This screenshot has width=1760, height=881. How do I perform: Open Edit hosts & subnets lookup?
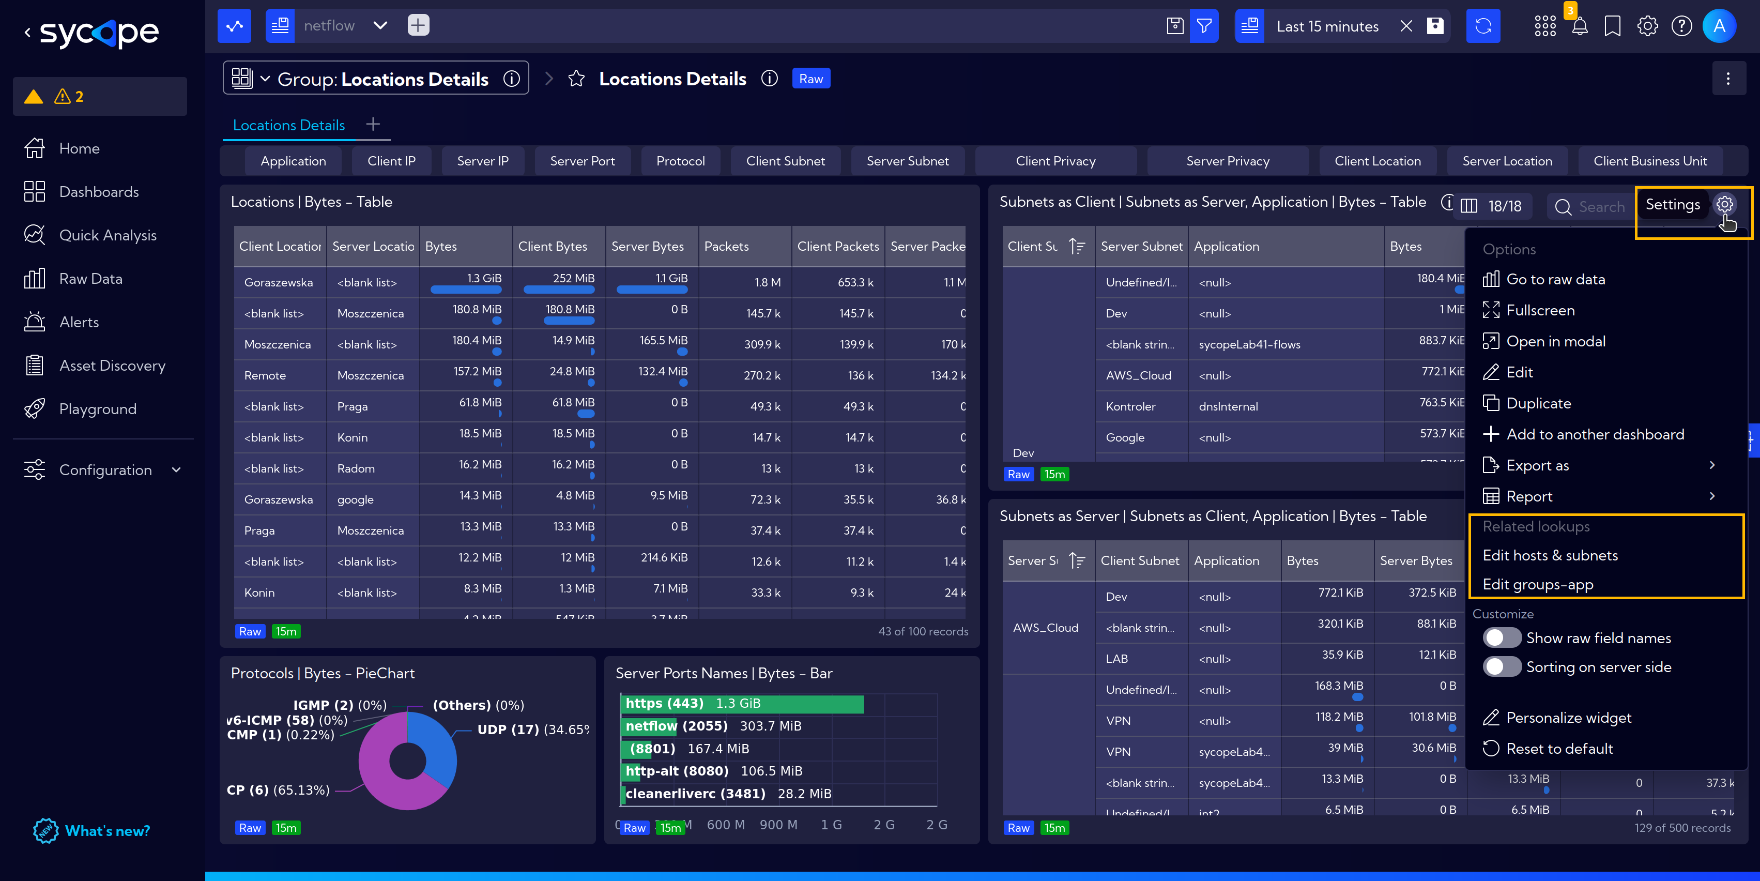click(1550, 555)
